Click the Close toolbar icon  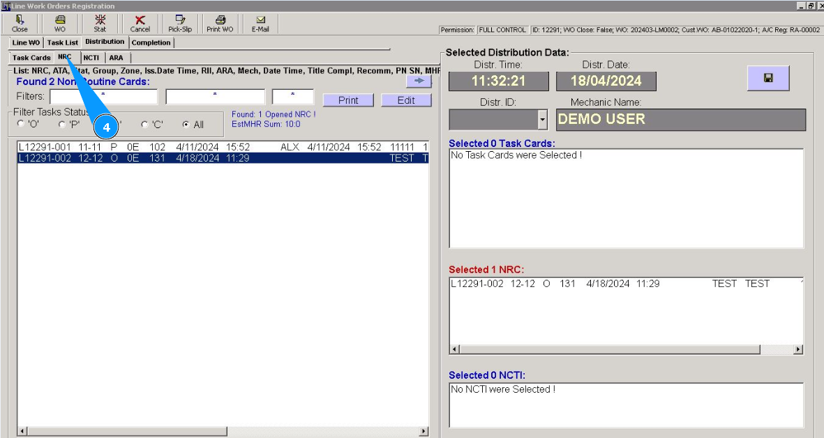click(x=20, y=24)
